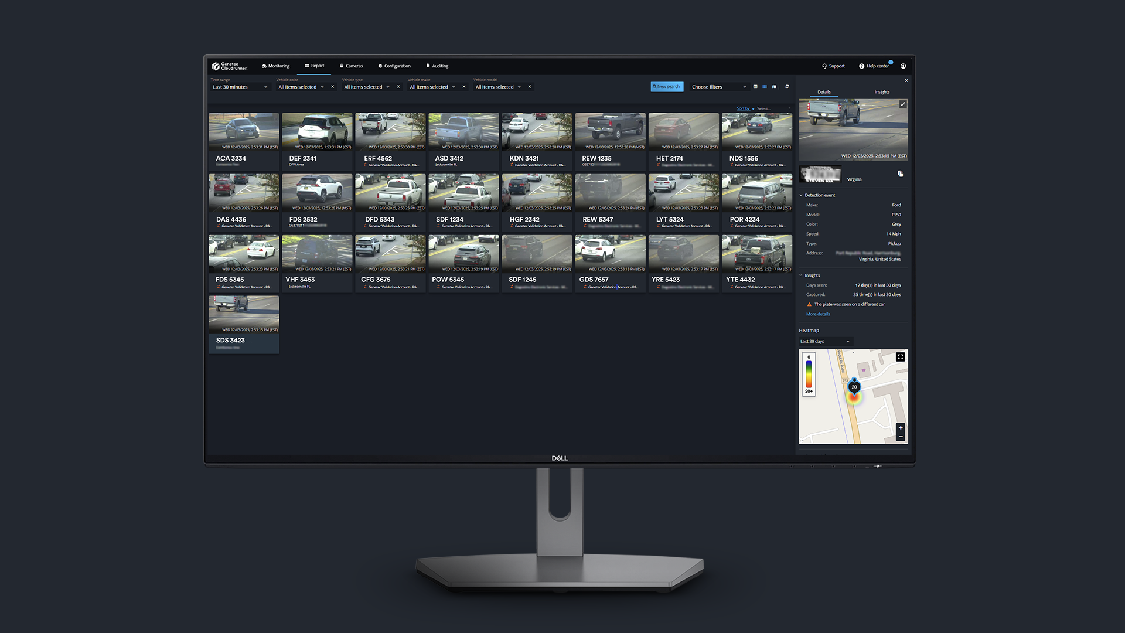The width and height of the screenshot is (1125, 633).
Task: Click the More details link
Action: click(x=818, y=314)
